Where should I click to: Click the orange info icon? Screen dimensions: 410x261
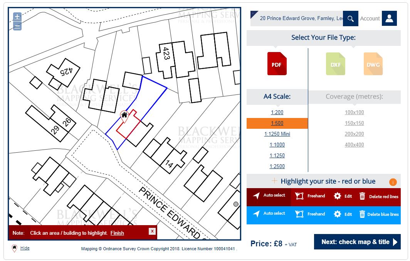pos(393,181)
